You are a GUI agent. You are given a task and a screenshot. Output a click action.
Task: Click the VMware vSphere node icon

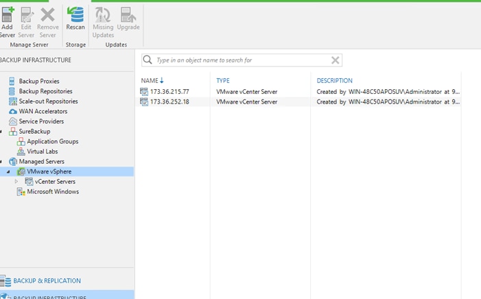click(21, 171)
